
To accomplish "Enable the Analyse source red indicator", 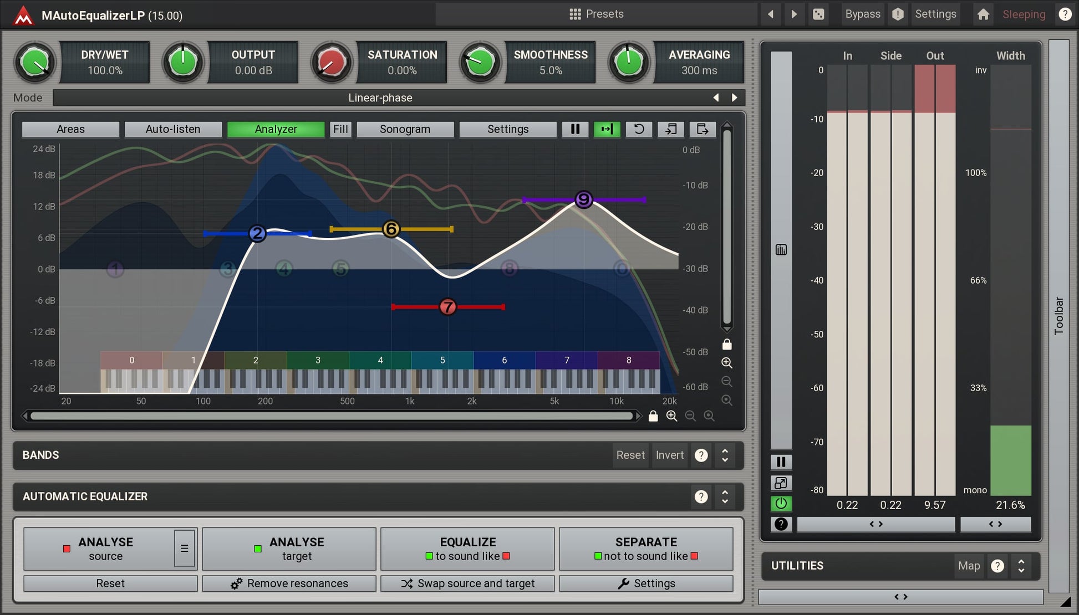I will point(67,549).
